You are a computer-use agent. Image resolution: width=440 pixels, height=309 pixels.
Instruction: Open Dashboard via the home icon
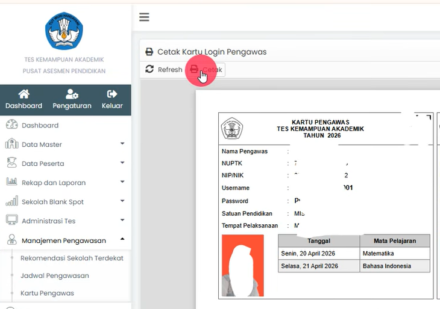(24, 94)
